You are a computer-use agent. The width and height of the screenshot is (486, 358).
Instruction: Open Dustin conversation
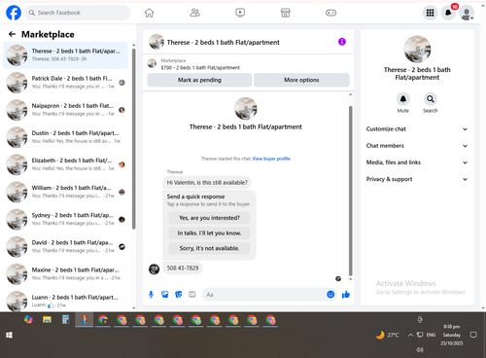point(66,137)
